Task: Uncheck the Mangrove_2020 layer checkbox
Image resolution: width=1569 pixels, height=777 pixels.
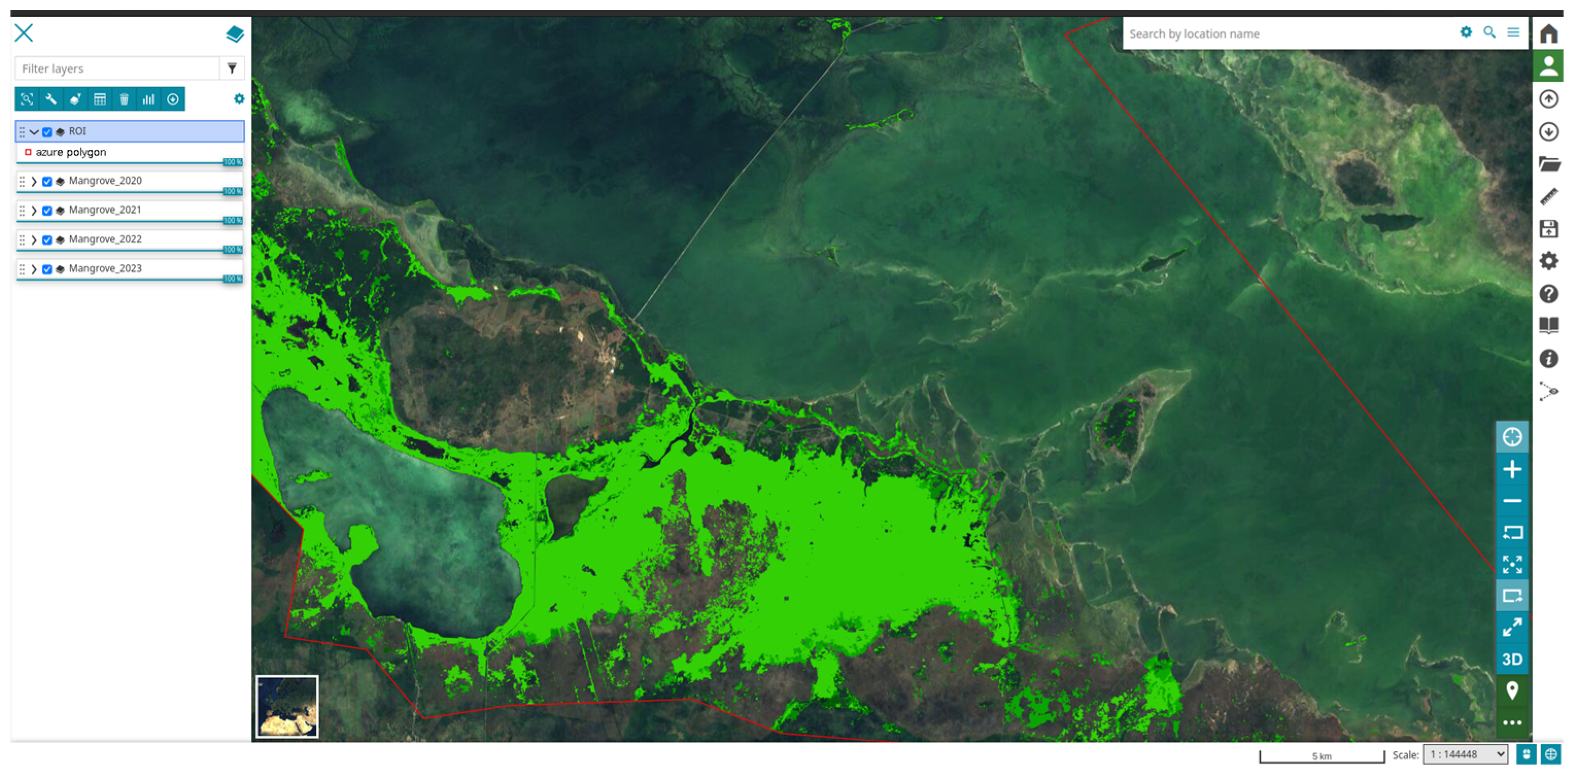Action: click(47, 181)
